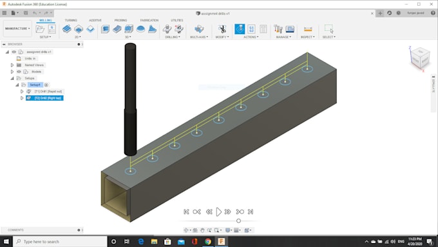Select the 2D Adaptive Clearing tool
Image resolution: width=438 pixels, height=247 pixels.
[x=66, y=29]
